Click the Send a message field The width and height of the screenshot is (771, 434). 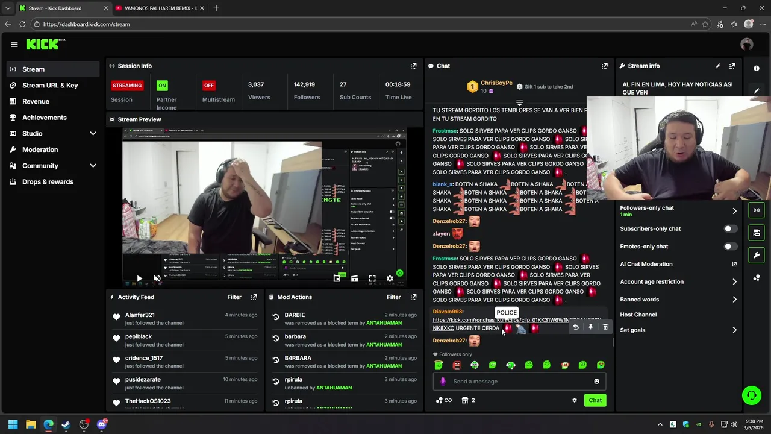pos(519,382)
